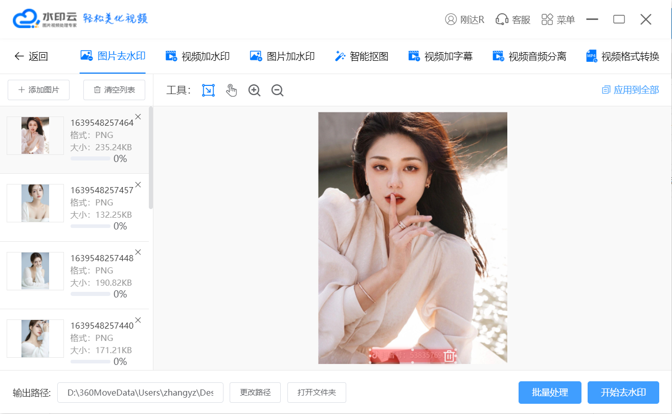Remove image 1639548257464 from list
This screenshot has height=414, width=672.
point(138,117)
